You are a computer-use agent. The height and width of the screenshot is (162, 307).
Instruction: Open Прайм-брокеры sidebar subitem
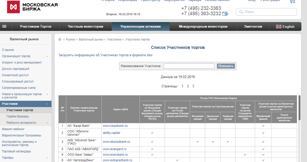pyautogui.click(x=18, y=116)
